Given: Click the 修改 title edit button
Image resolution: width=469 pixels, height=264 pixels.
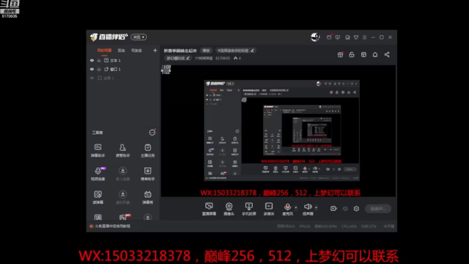Looking at the screenshot, I should pyautogui.click(x=206, y=50).
